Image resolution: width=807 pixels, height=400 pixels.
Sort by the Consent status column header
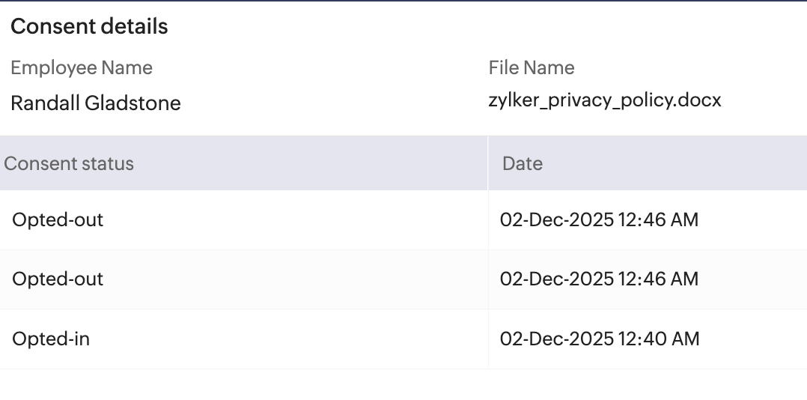[69, 163]
